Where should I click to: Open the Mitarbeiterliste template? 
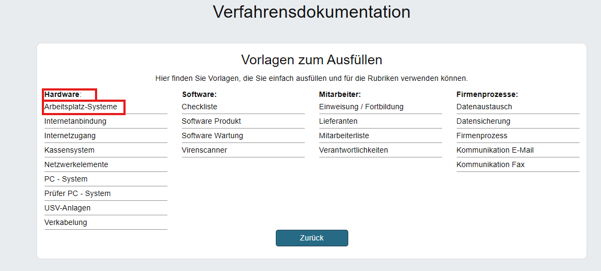click(344, 136)
